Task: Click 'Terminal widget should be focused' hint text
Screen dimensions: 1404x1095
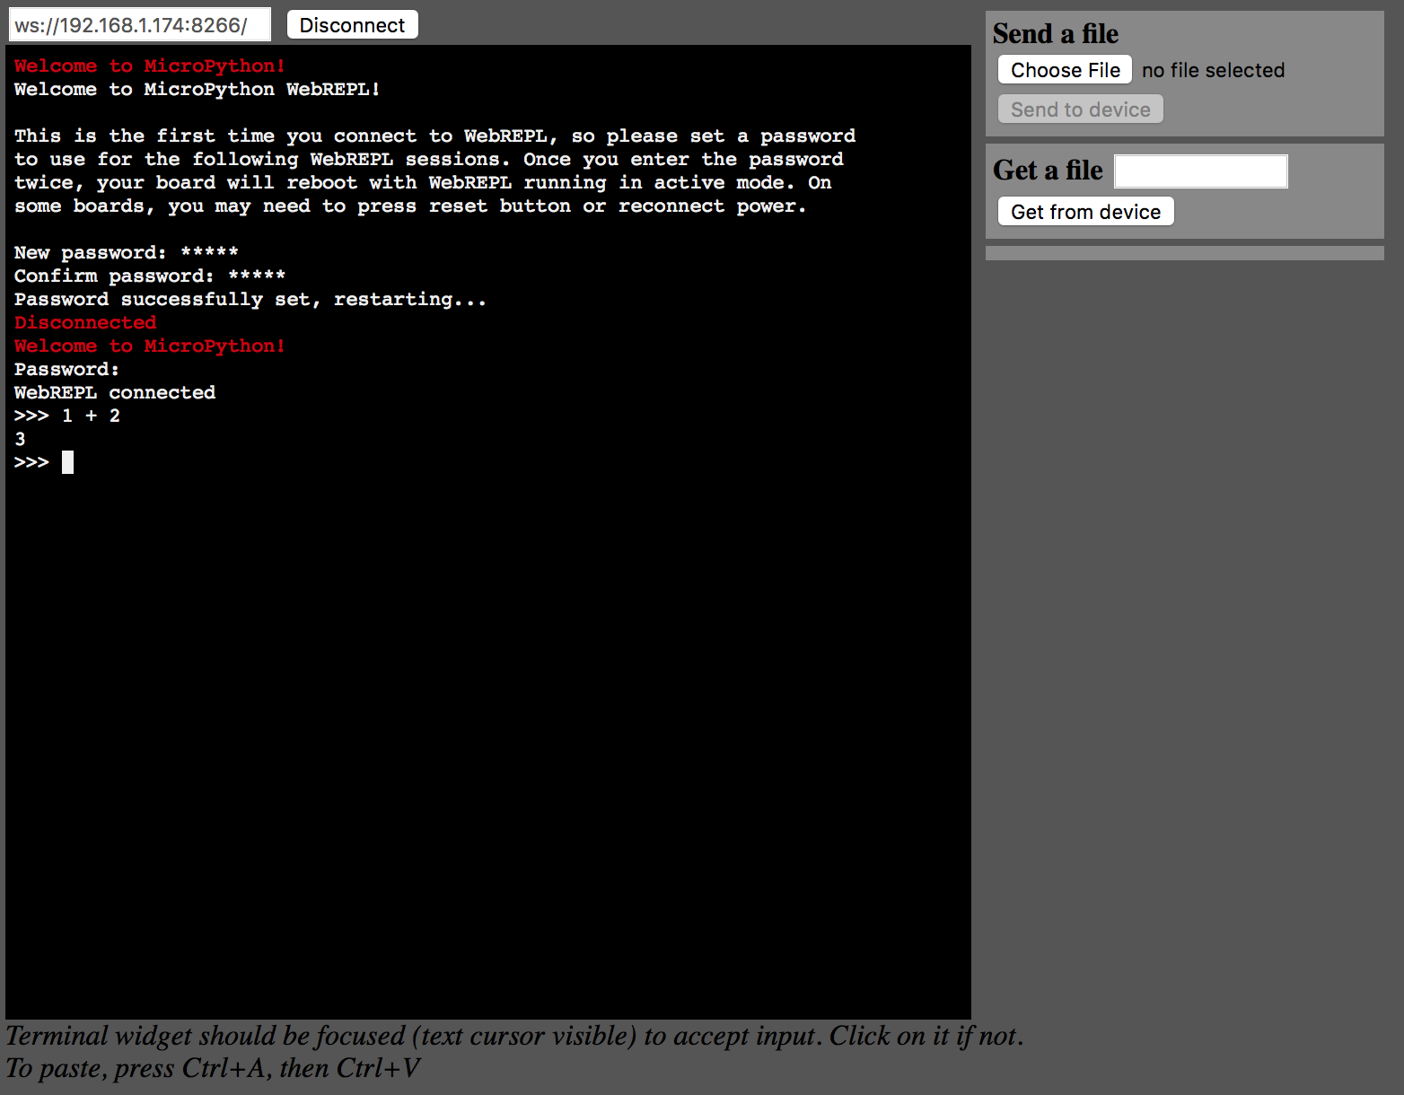Action: (x=514, y=1036)
